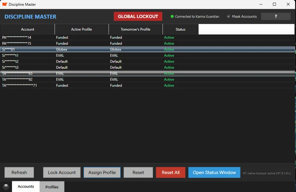Click the green Karma Guardian connection indicator

(172, 16)
